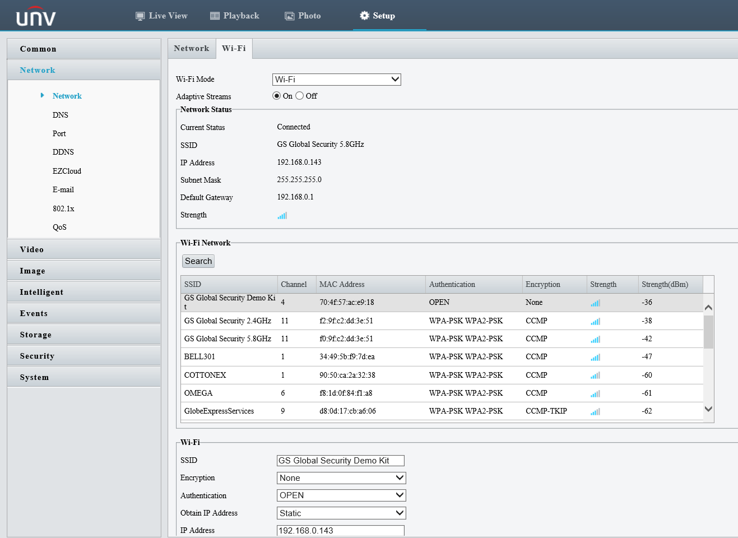738x538 pixels.
Task: Click signal icon for GS Global Security 2.4GHz row
Action: 595,321
